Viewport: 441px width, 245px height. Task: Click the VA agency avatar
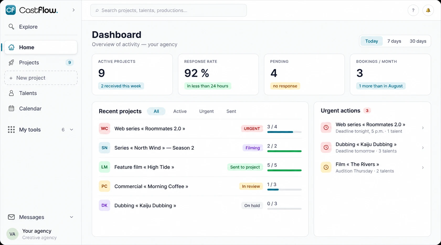click(x=12, y=234)
